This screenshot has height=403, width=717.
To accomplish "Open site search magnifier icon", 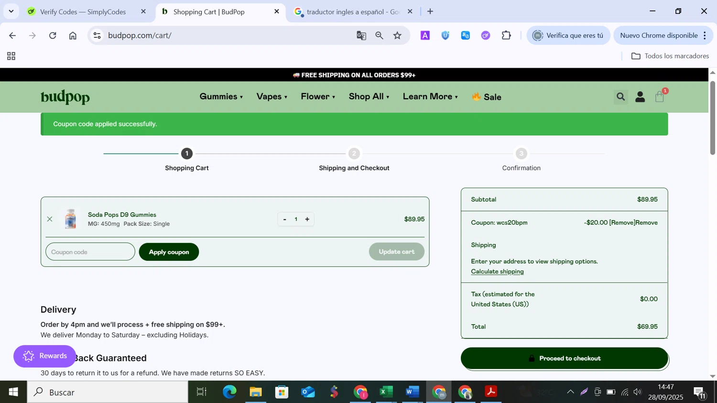I will (620, 97).
